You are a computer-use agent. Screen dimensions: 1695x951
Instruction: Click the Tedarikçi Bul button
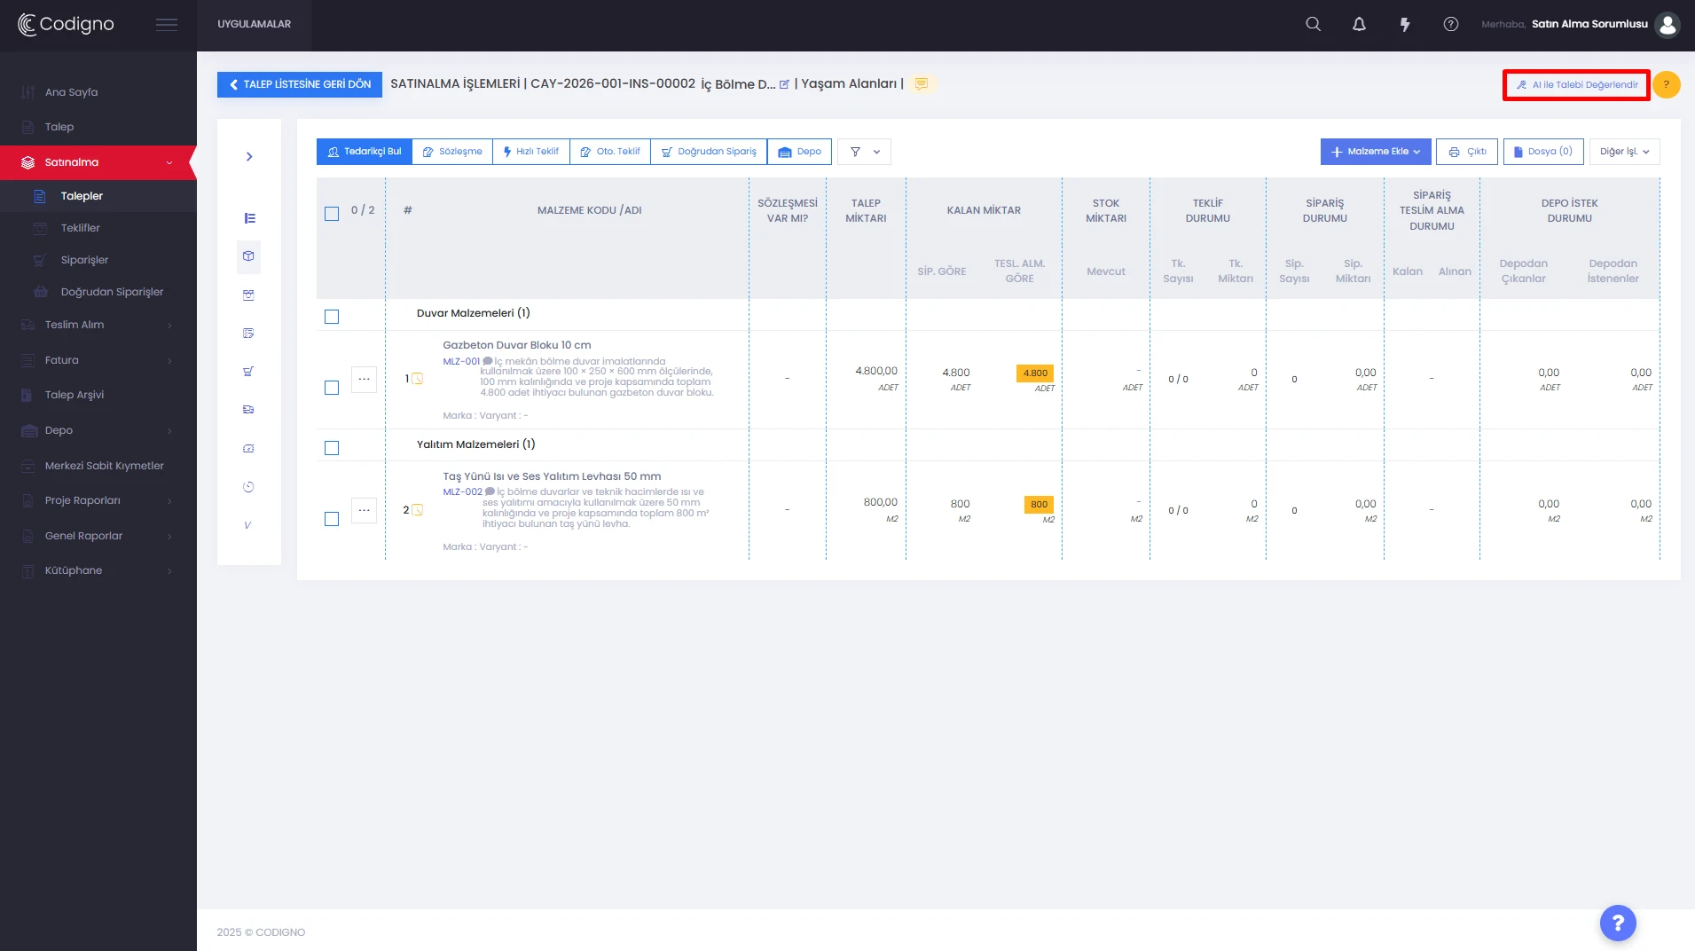[x=365, y=152]
